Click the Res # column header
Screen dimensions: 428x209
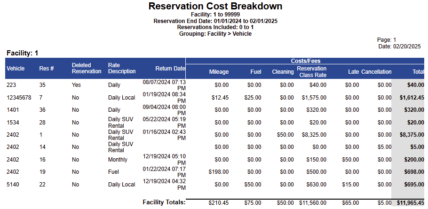click(x=46, y=69)
